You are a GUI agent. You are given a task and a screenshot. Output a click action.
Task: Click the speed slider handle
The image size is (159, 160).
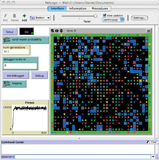95,16
